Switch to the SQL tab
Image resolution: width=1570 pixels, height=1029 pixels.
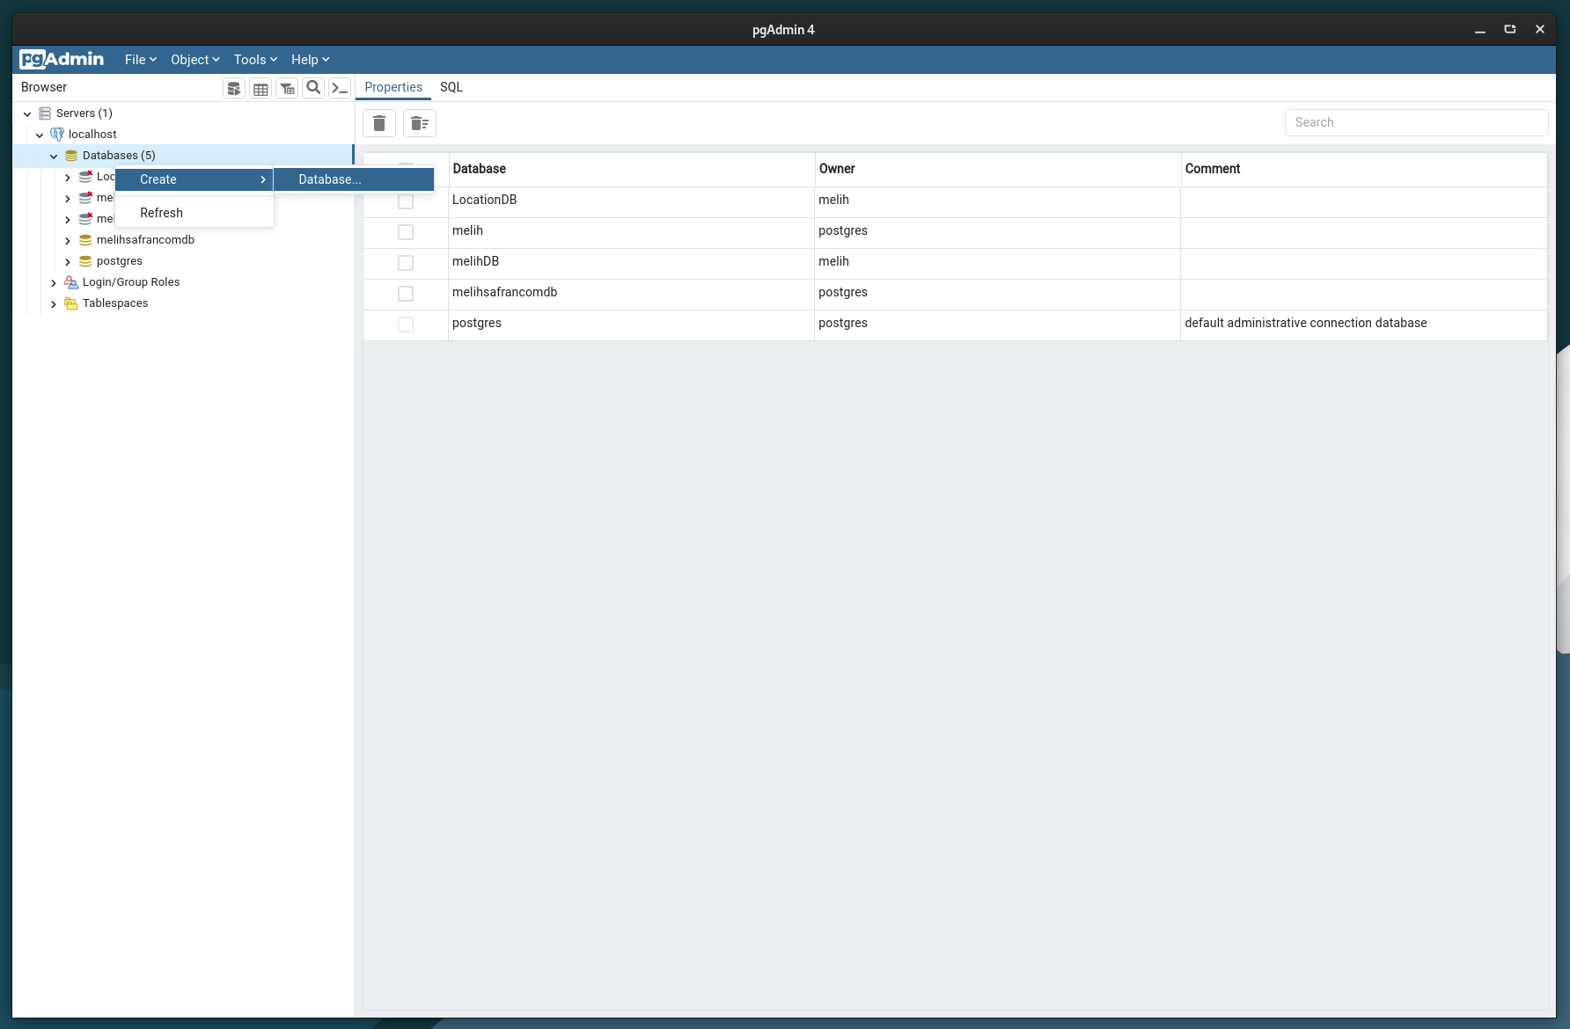[x=451, y=87]
